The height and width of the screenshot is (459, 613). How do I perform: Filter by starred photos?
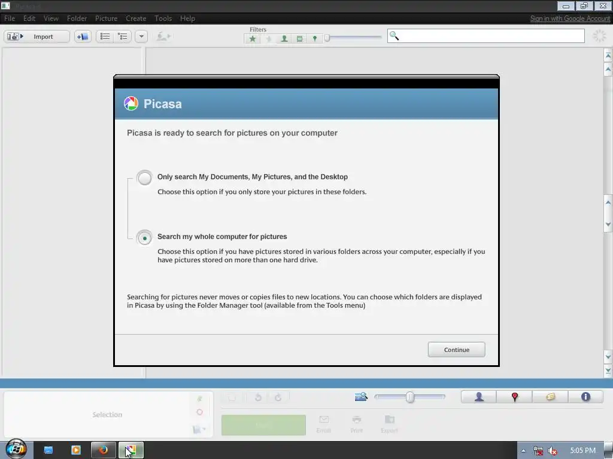click(253, 39)
